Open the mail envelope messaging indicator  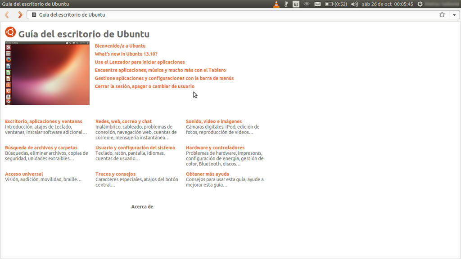pyautogui.click(x=317, y=4)
